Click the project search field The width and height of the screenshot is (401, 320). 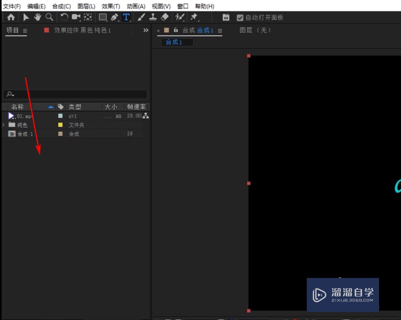[75, 94]
